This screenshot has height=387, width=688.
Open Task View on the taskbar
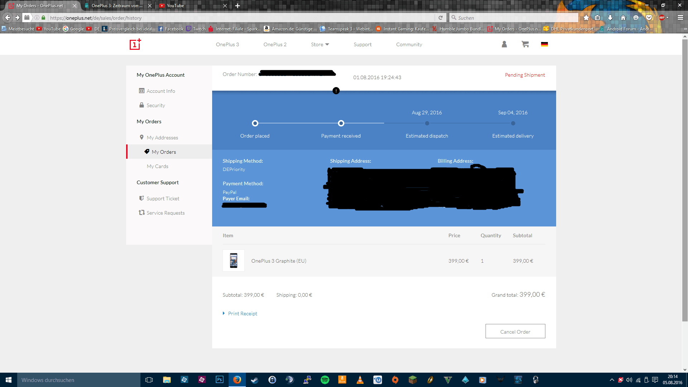point(149,380)
